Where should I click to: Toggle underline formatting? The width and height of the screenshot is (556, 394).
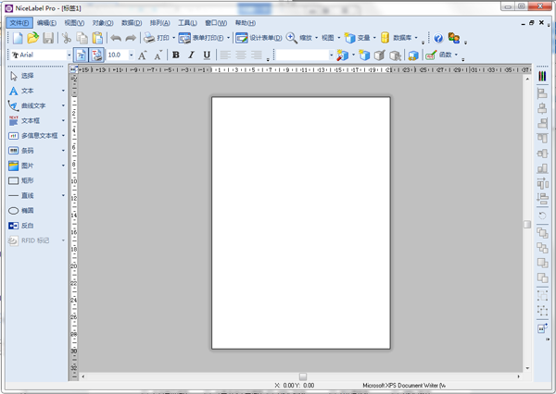pos(207,55)
